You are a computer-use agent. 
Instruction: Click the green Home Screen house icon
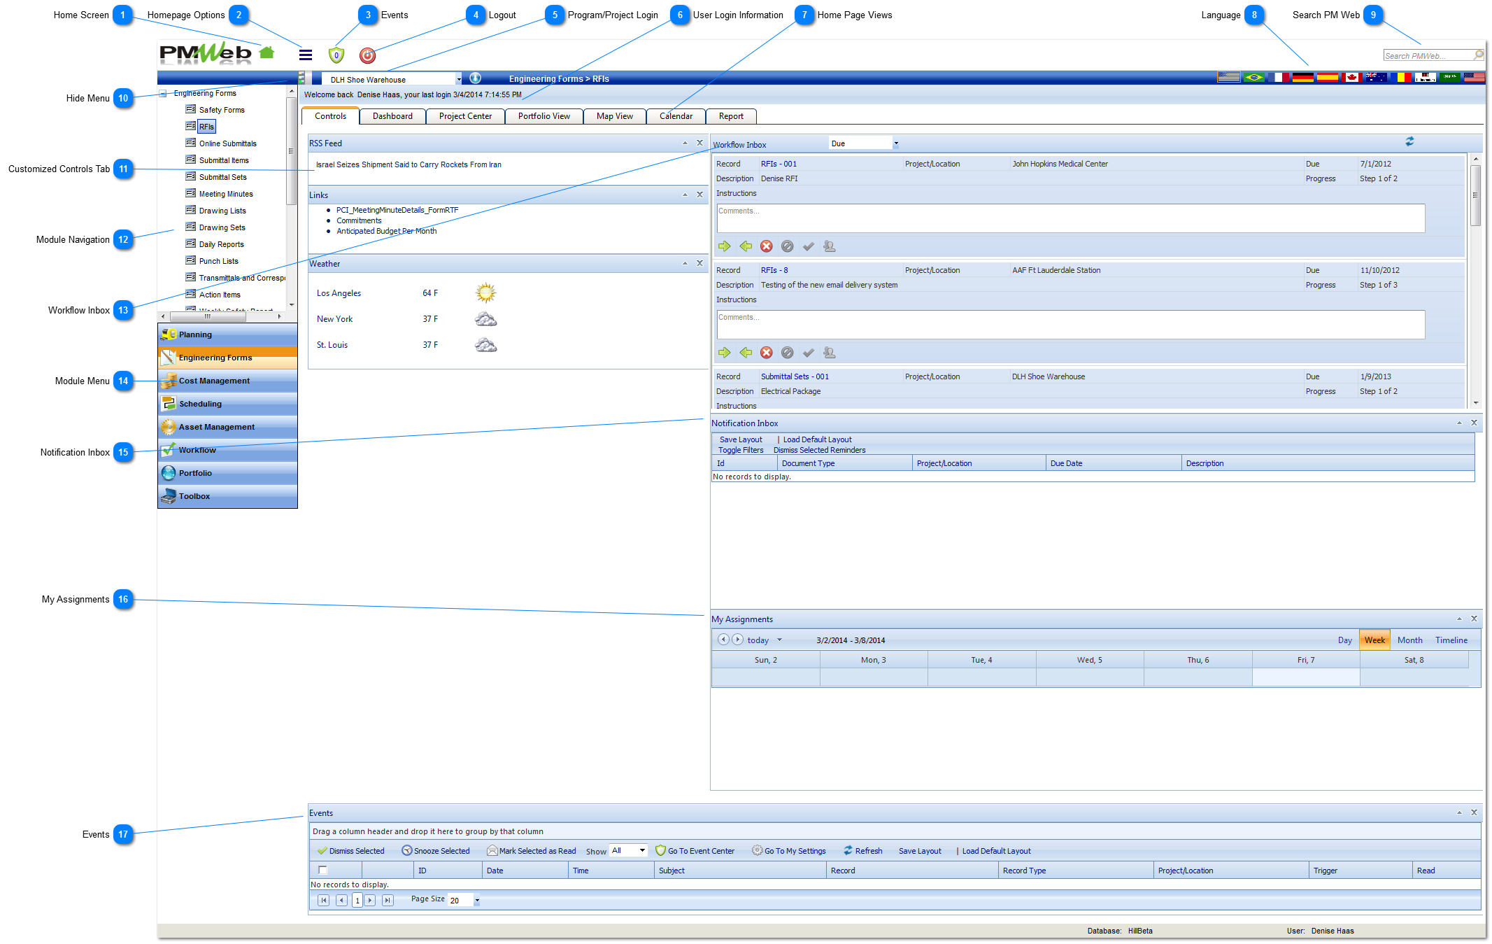coord(267,52)
